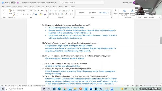
Task: Sort paragraph text A to Z
Action: pos(69,11)
